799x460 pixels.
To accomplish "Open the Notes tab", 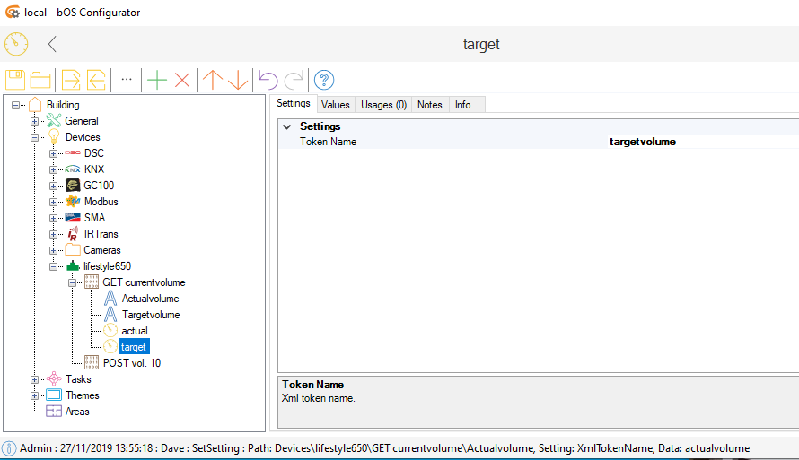I will click(430, 105).
